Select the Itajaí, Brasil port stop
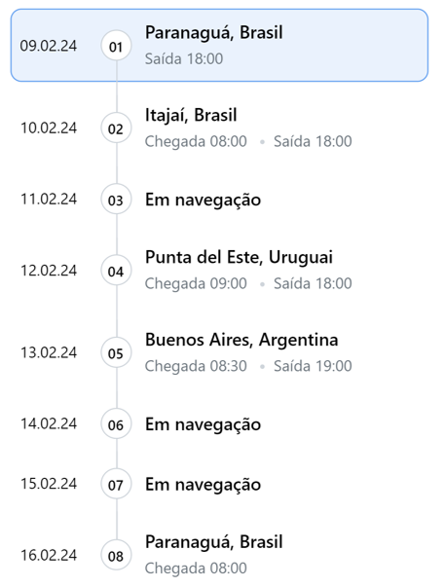Screen dimensions: 444x587 [219, 128]
